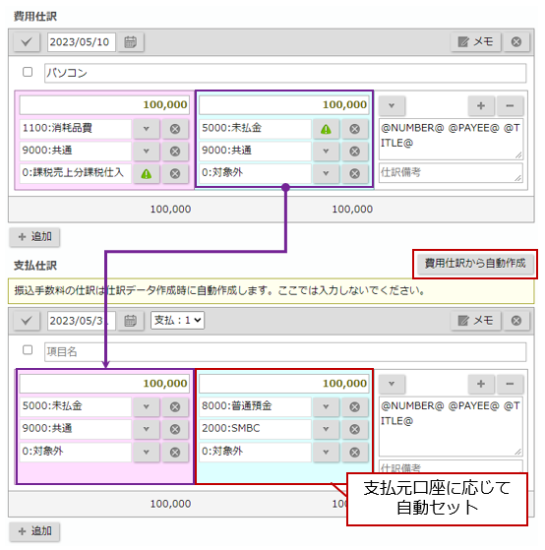The height and width of the screenshot is (550, 545).
Task: Open the 支払：1 dropdown
Action: point(177,320)
